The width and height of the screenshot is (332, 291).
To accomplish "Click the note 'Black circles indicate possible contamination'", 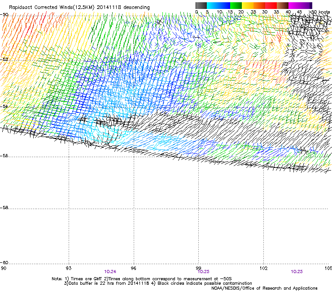I will click(x=205, y=283).
